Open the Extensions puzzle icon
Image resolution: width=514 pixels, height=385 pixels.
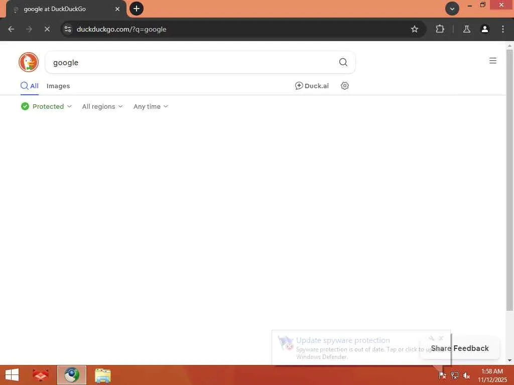pos(440,29)
